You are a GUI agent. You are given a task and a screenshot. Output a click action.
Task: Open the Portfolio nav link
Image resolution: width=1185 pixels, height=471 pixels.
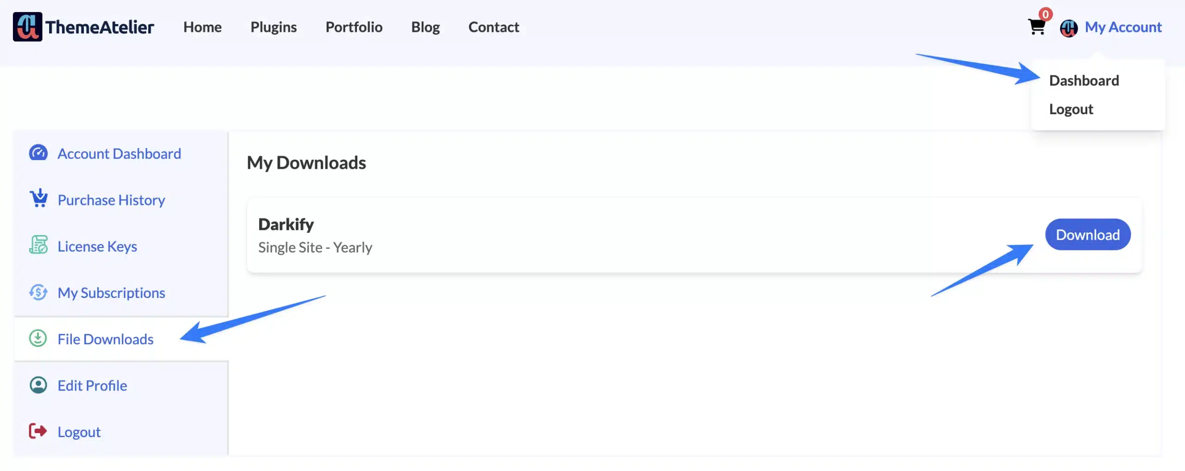coord(354,27)
